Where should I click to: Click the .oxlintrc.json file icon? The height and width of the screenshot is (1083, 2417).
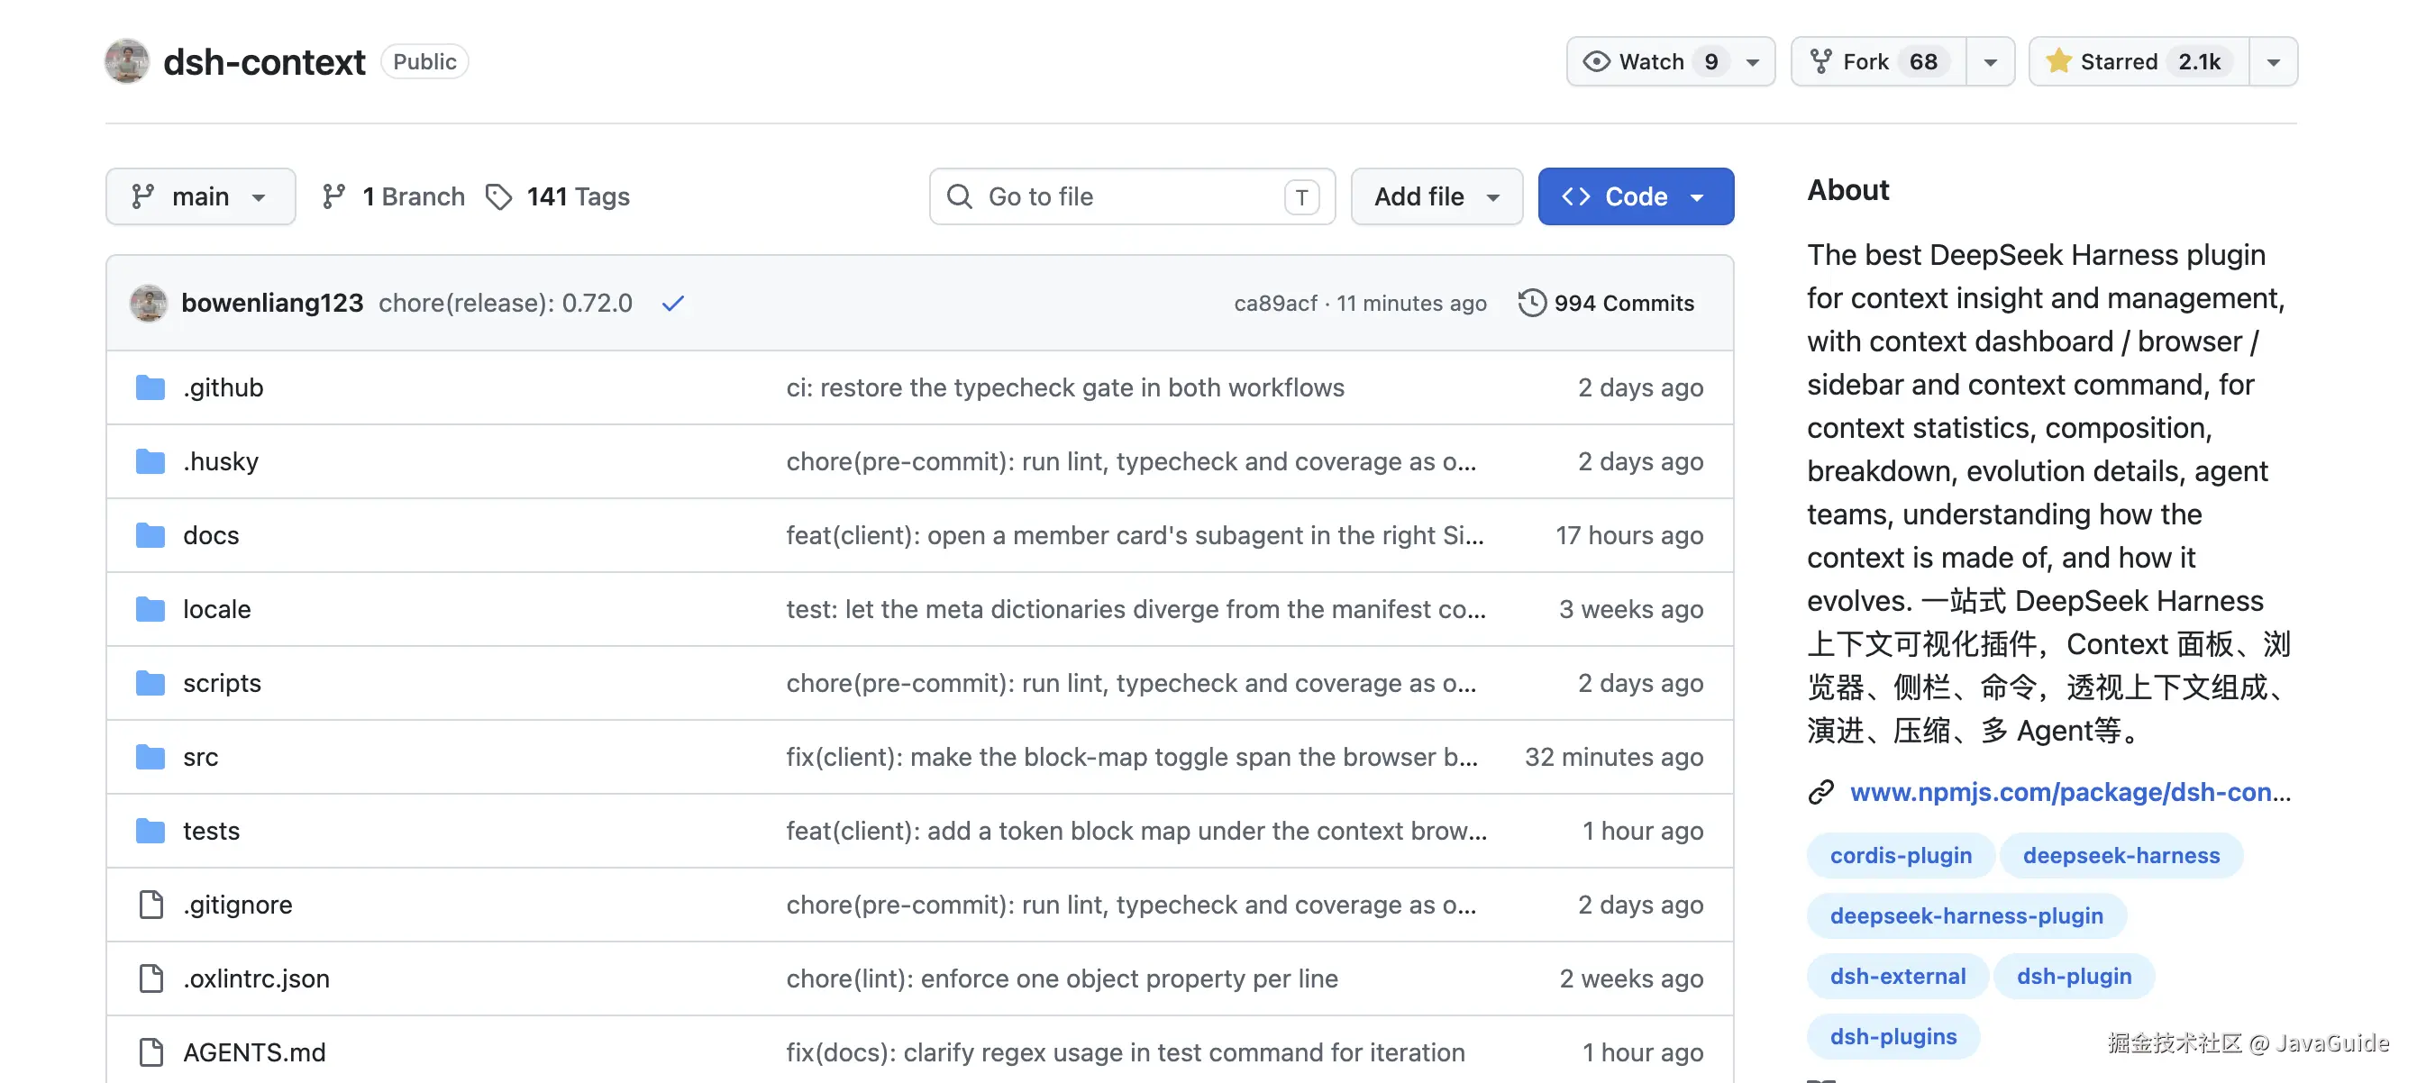pos(151,978)
